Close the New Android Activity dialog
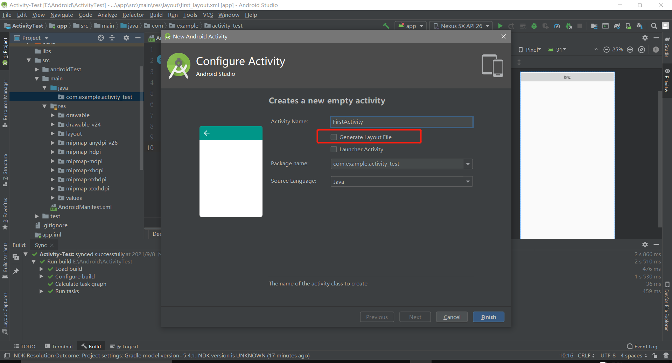 point(504,36)
